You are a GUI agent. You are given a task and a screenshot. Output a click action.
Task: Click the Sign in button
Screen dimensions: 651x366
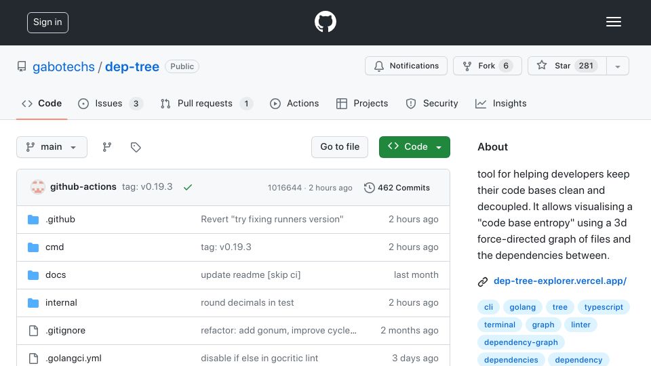tap(47, 22)
